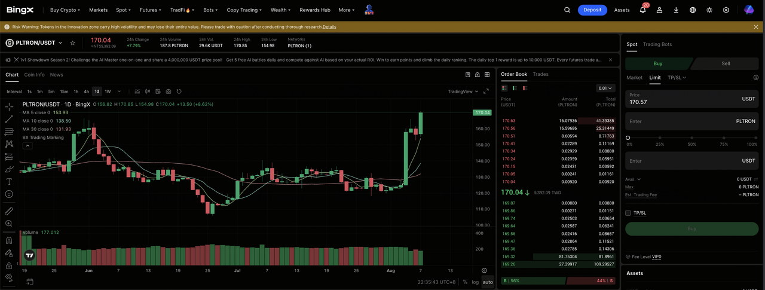Switch to the Sell side button
This screenshot has height=290, width=765.
[x=726, y=63]
